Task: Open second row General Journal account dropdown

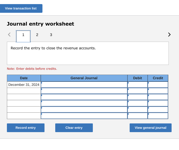Action: [x=84, y=91]
